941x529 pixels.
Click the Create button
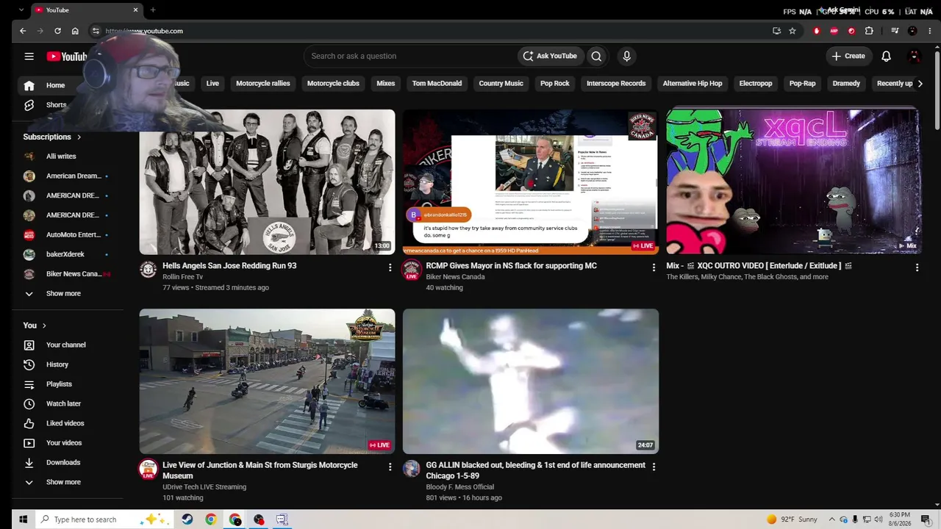tap(848, 56)
